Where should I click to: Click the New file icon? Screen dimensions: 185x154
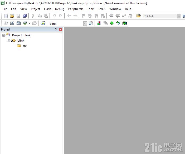point(6,16)
